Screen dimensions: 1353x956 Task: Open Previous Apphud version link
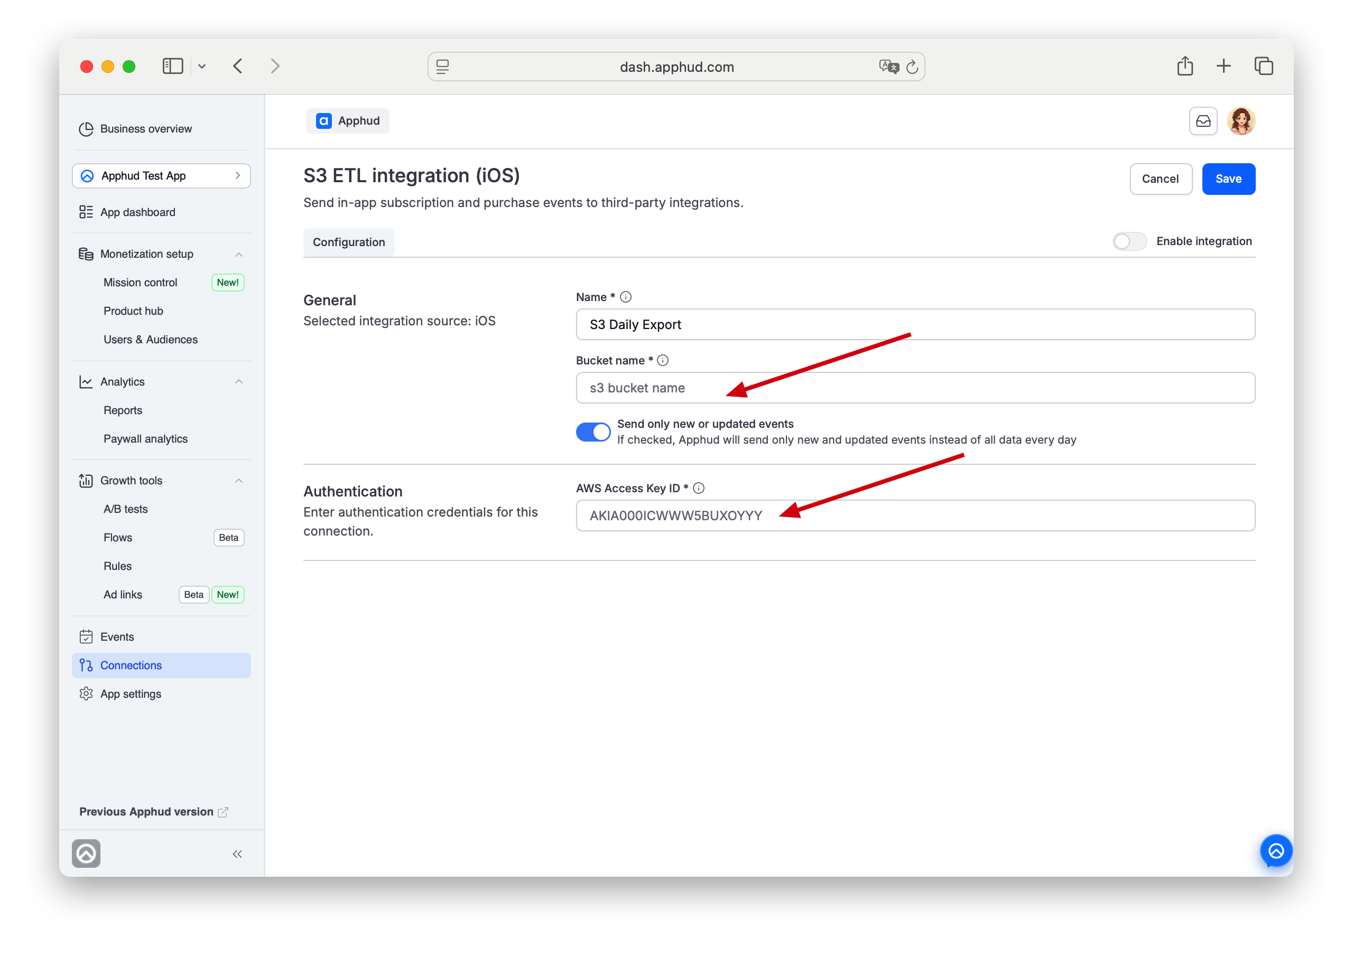click(x=146, y=812)
